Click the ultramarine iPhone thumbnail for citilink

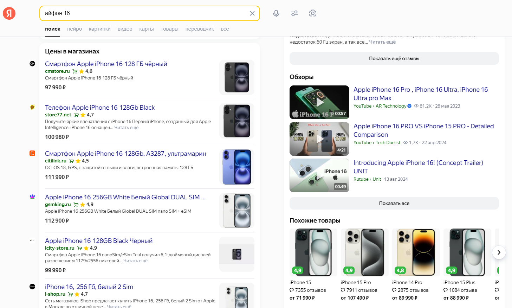(237, 167)
